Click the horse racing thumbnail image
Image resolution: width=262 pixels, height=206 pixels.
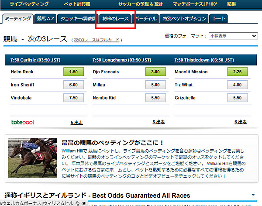[32, 158]
